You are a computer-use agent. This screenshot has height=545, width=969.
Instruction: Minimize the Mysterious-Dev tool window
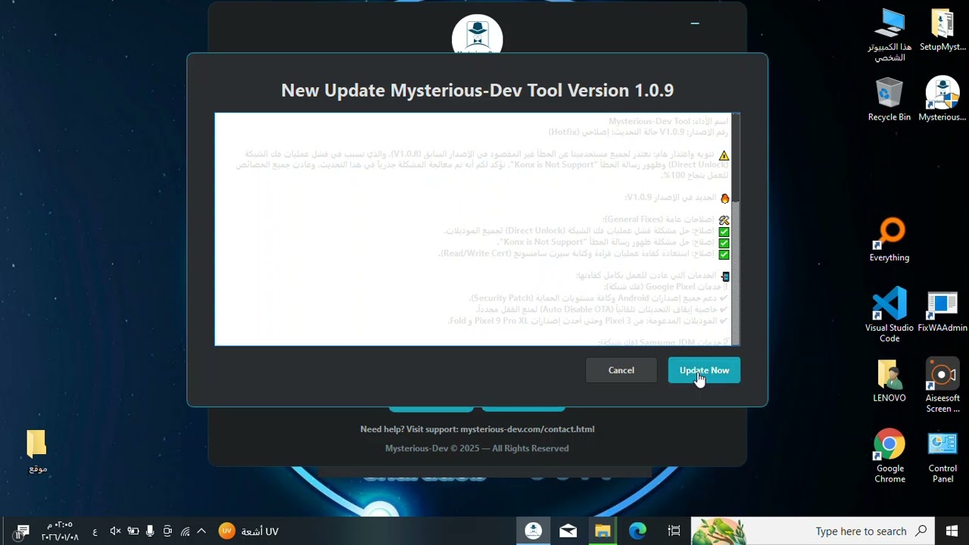(695, 23)
